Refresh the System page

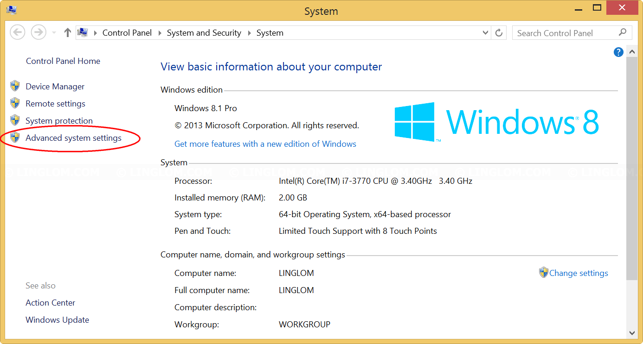point(499,33)
